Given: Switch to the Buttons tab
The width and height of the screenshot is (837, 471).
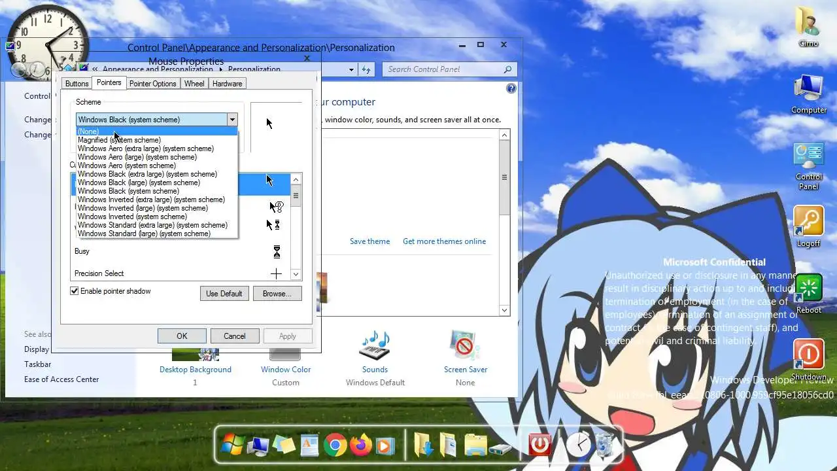Looking at the screenshot, I should click(77, 84).
